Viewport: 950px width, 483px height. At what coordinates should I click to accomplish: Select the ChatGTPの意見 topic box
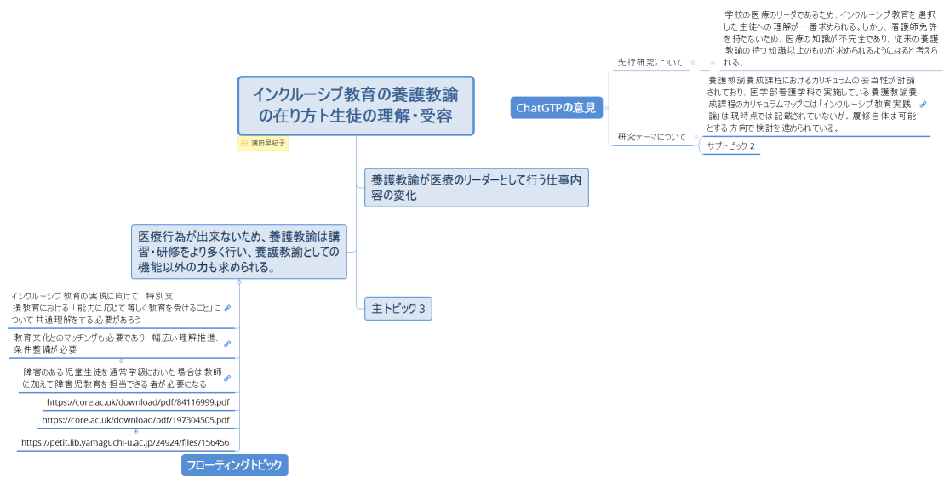(556, 107)
